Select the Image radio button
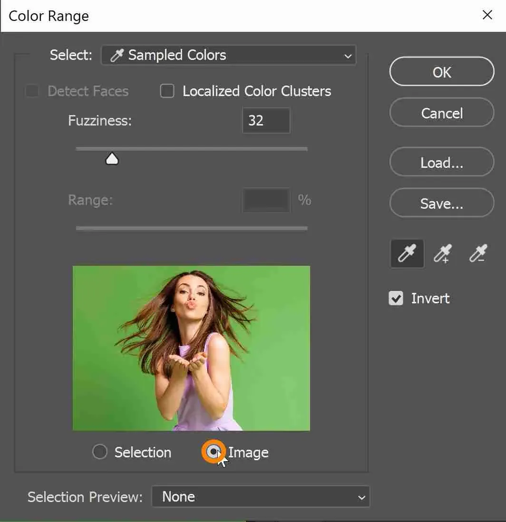Viewport: 506px width, 522px height. pos(214,452)
